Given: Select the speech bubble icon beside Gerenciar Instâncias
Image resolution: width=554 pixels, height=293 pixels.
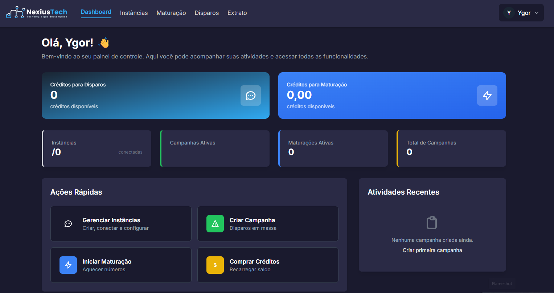Looking at the screenshot, I should [68, 224].
